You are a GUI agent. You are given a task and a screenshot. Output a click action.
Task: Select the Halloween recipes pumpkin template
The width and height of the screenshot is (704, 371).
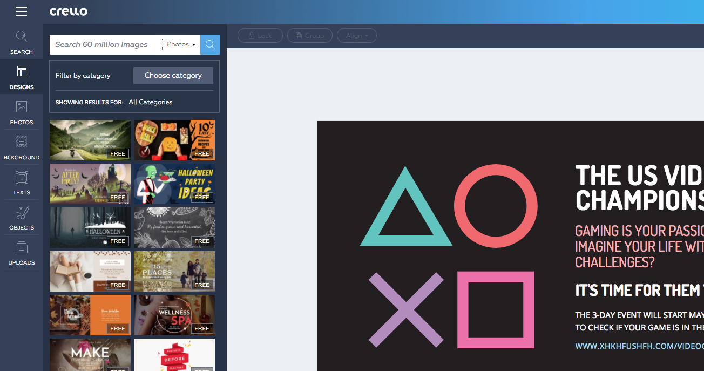point(174,140)
